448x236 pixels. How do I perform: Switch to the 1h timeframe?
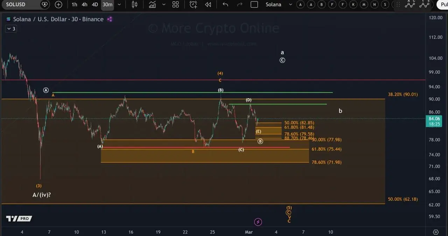pyautogui.click(x=74, y=5)
